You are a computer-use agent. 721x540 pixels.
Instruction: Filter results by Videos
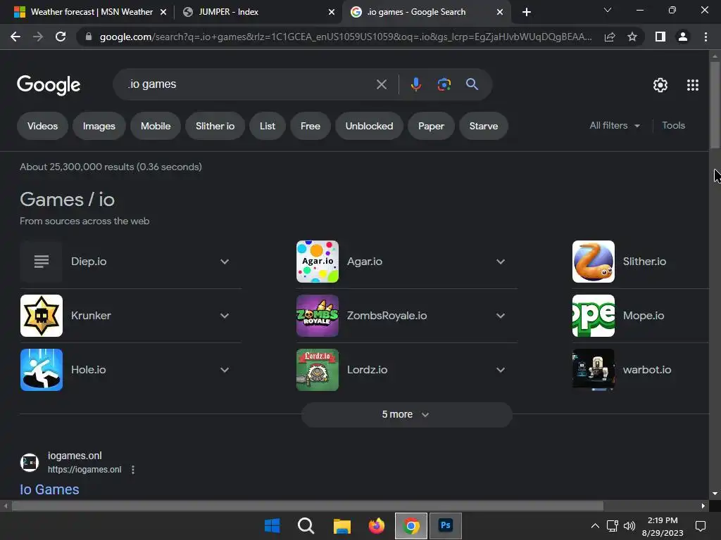click(42, 126)
